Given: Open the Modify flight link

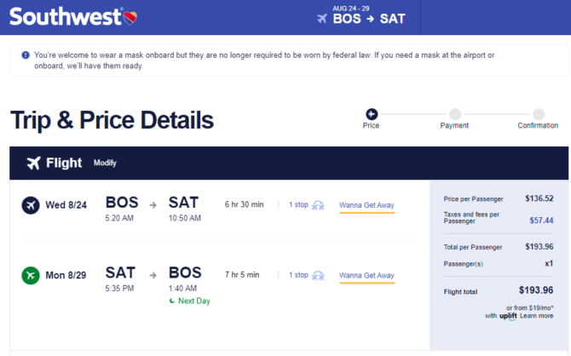Looking at the screenshot, I should (x=105, y=163).
